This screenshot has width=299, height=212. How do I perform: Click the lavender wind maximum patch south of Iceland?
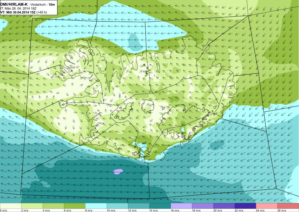pyautogui.click(x=118, y=171)
